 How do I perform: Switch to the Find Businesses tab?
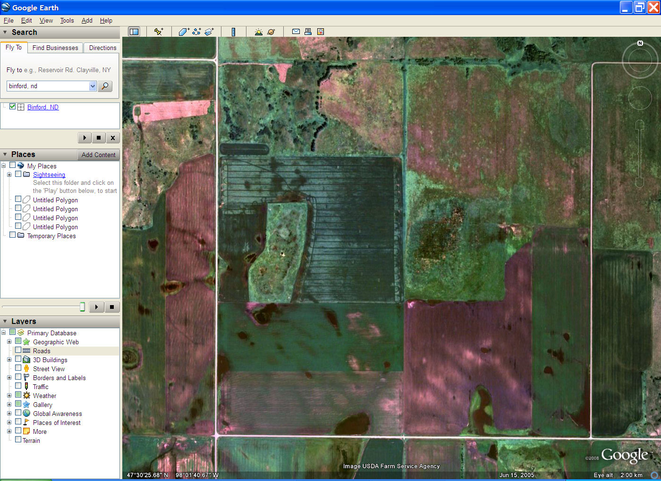coord(55,48)
